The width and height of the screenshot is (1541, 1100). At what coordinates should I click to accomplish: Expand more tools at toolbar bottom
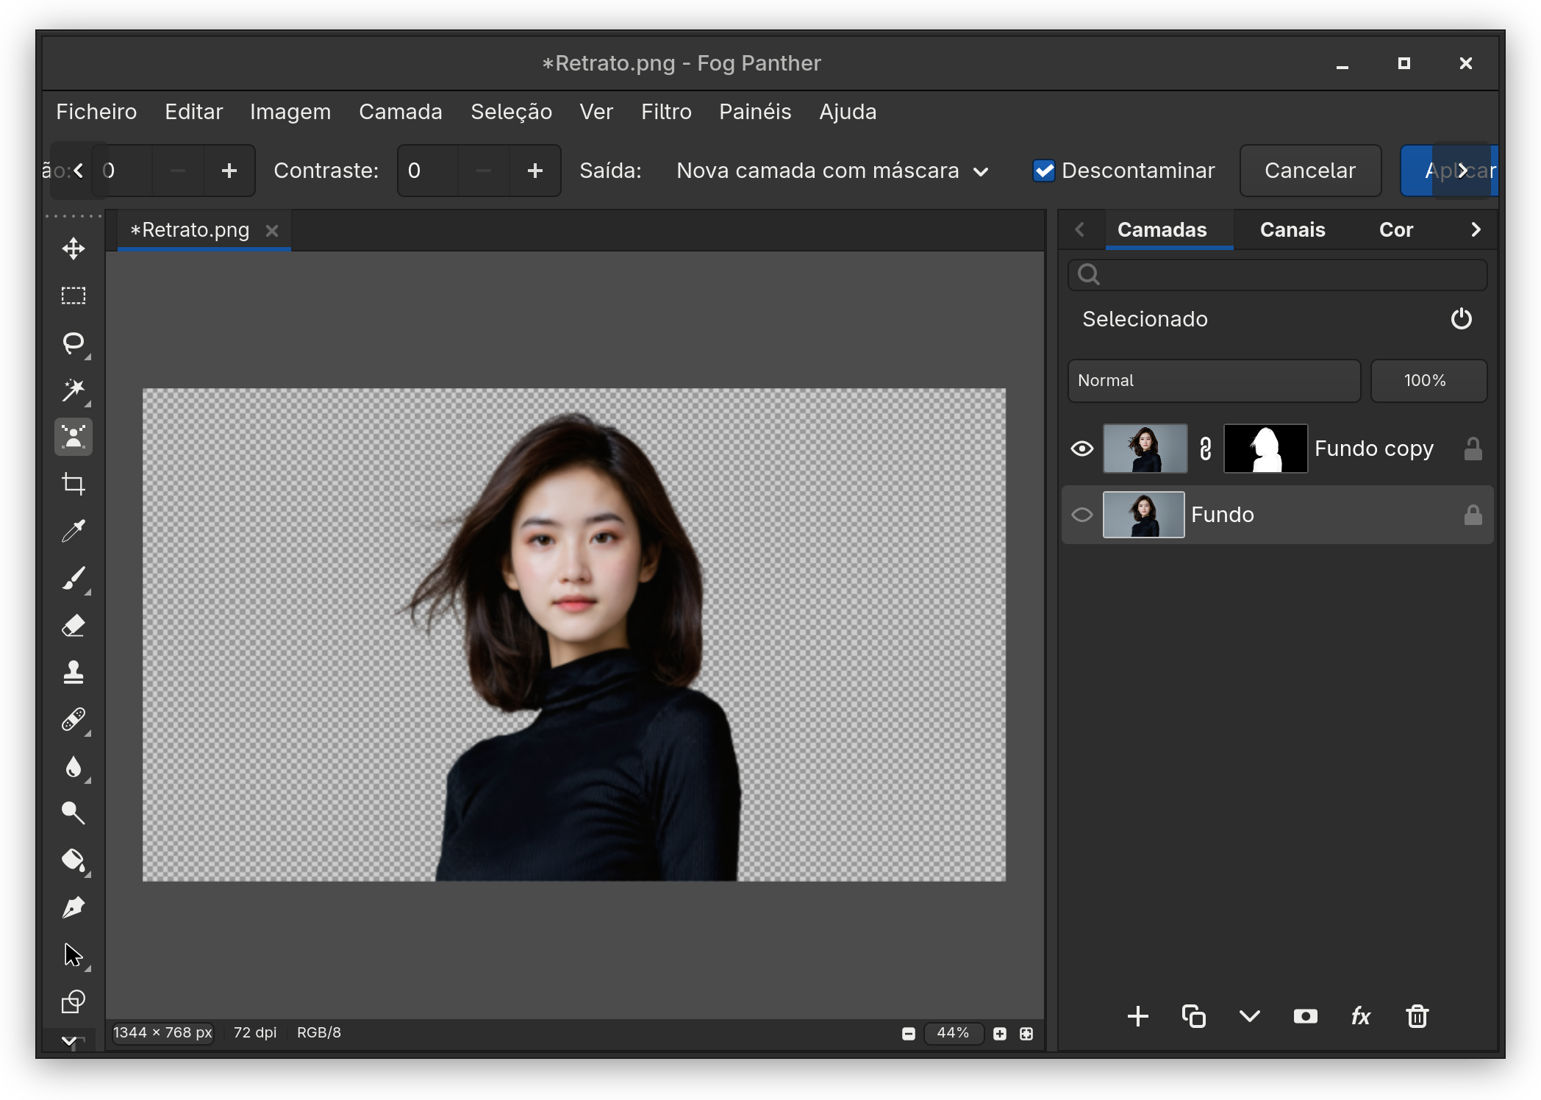[x=69, y=1040]
